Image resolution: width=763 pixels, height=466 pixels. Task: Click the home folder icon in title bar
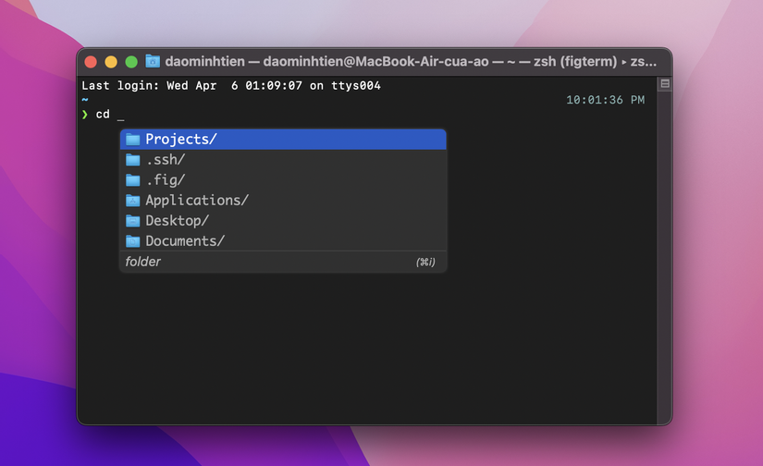click(153, 61)
